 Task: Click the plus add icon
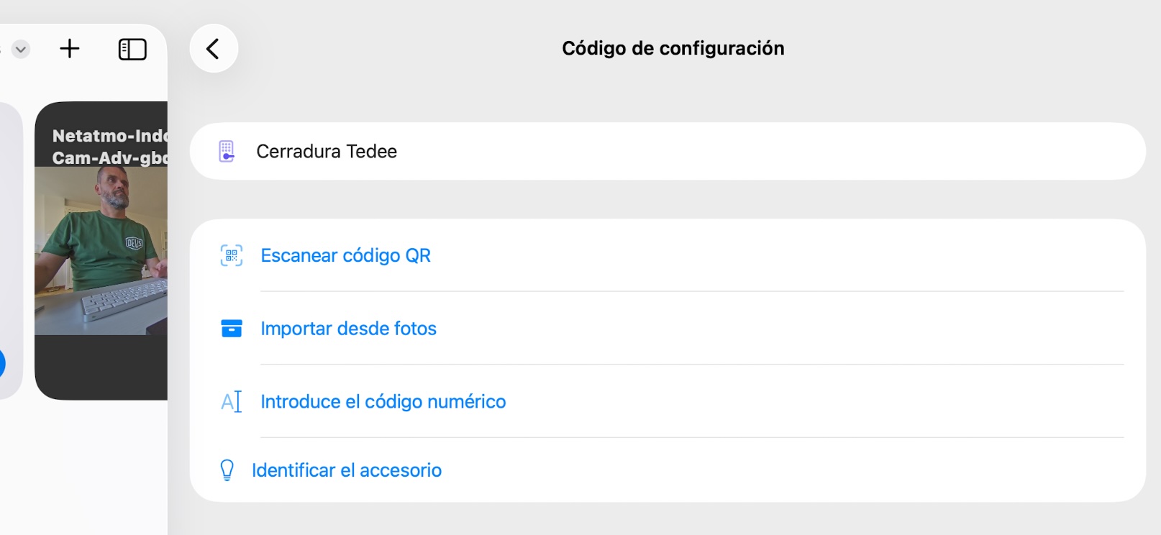click(70, 49)
